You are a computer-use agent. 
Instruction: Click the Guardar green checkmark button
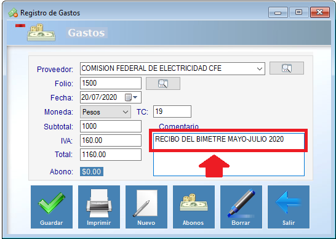52,207
